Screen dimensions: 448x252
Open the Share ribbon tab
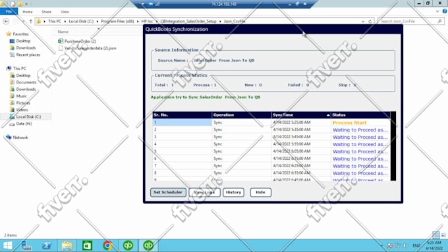46,12
